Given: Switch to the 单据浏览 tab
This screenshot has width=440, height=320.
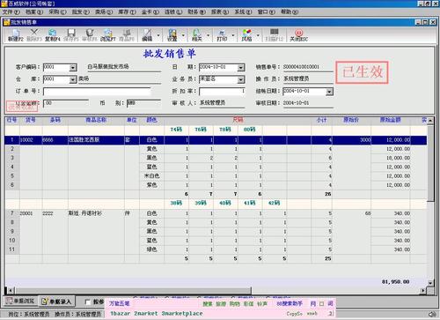Looking at the screenshot, I should (x=20, y=301).
